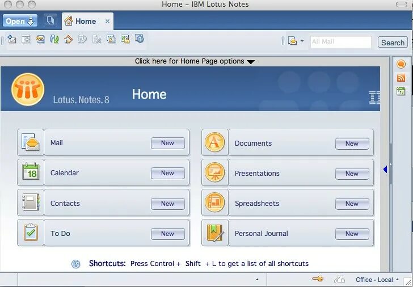Viewport: 413px width, 287px height.
Task: Click the dimmed delete document toolbar icon
Action: click(96, 39)
